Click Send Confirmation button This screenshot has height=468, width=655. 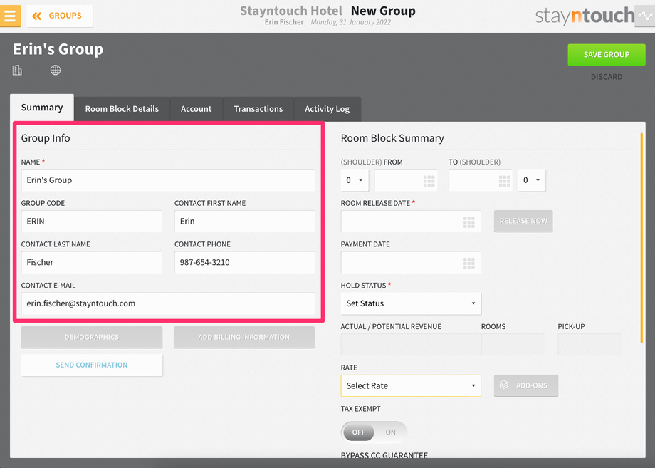[x=91, y=365]
